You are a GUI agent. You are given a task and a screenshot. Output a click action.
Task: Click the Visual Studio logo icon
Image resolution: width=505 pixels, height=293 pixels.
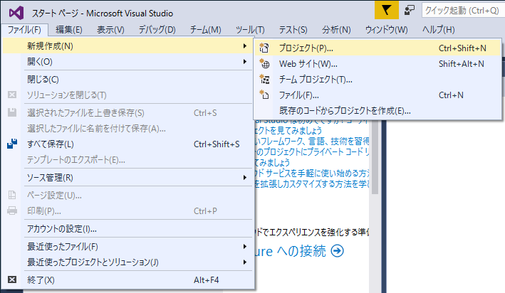coord(16,14)
